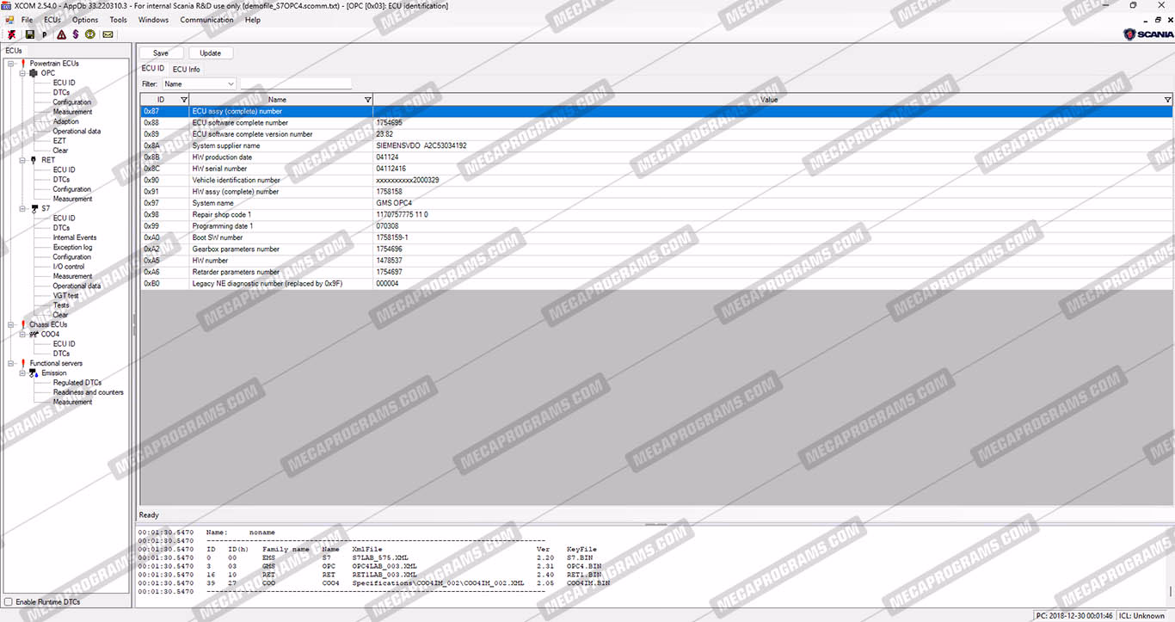Open the Options menu

[x=85, y=20]
